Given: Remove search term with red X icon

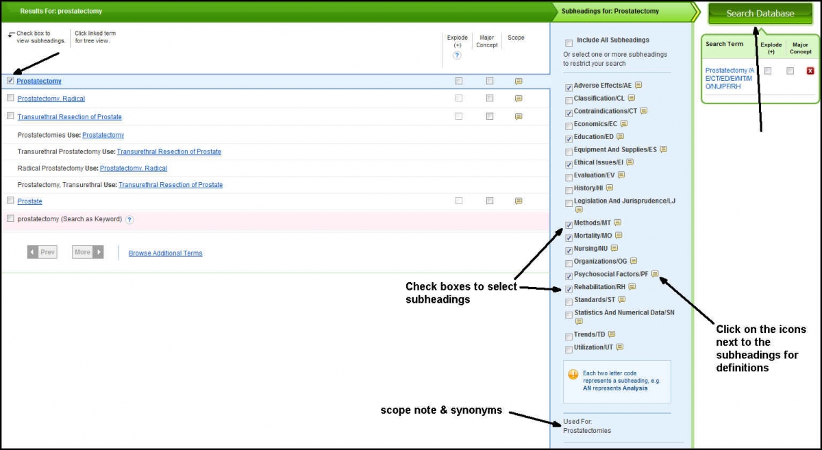Looking at the screenshot, I should (810, 71).
